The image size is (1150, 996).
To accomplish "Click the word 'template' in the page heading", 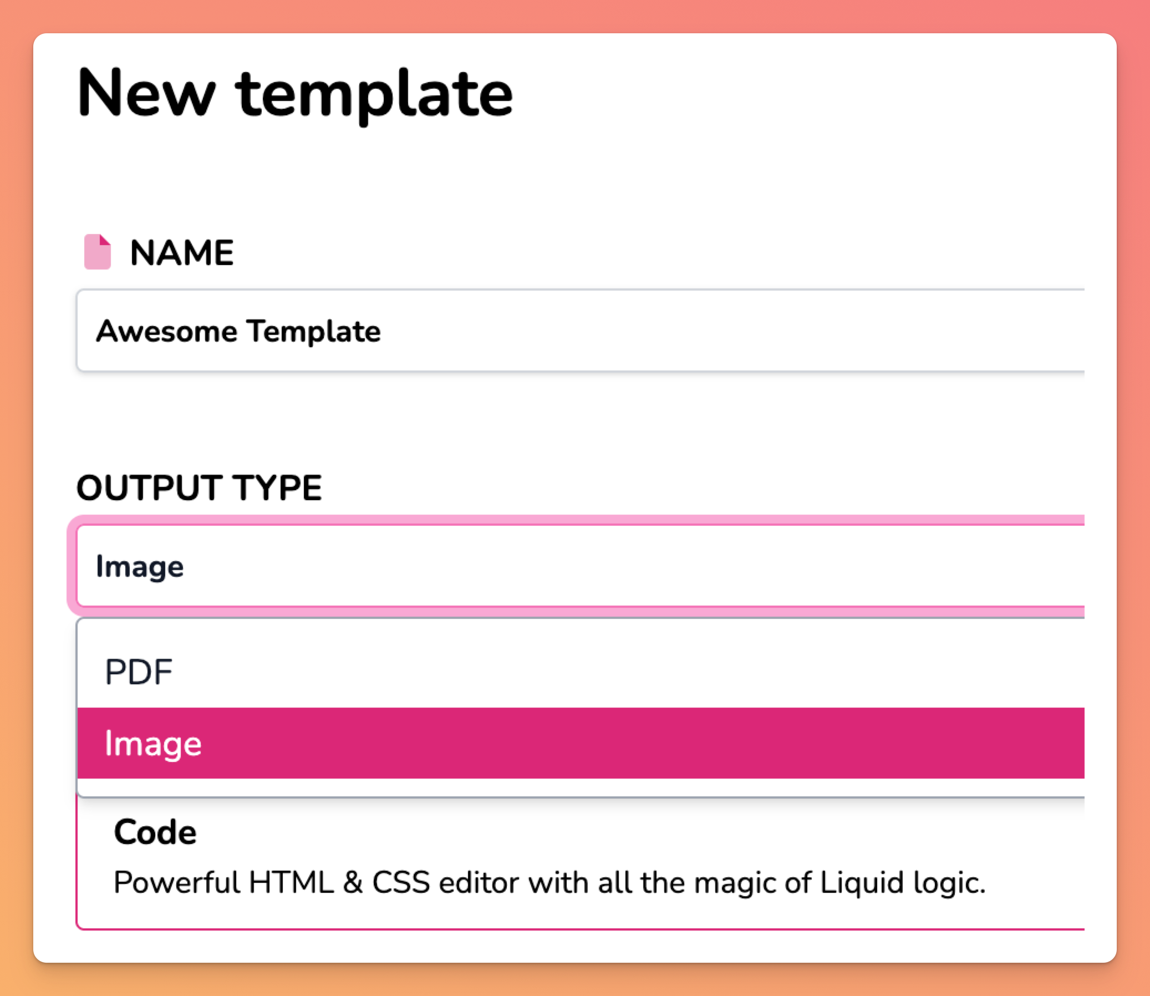I will pos(374,94).
